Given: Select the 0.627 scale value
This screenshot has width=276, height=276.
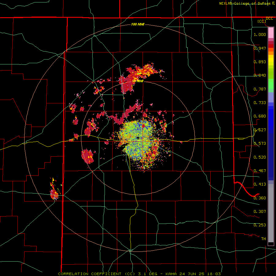Looking at the screenshot, I should [260, 130].
